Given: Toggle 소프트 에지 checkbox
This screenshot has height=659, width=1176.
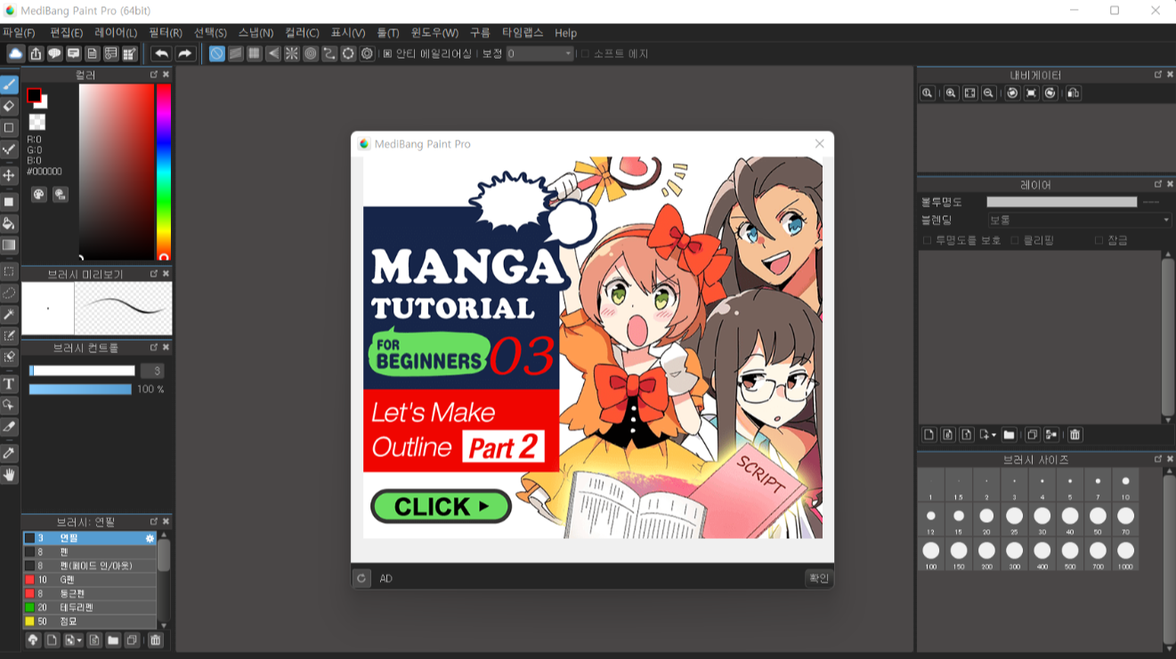Looking at the screenshot, I should point(586,54).
